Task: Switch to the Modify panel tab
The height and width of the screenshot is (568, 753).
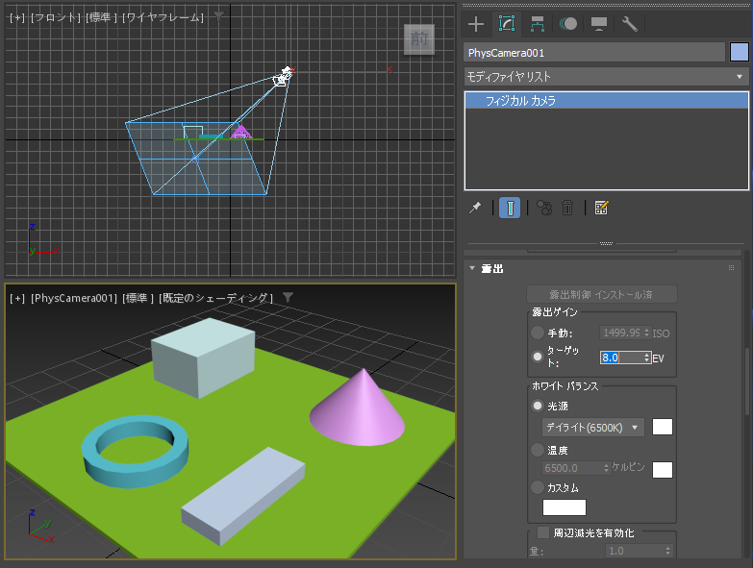Action: click(507, 23)
